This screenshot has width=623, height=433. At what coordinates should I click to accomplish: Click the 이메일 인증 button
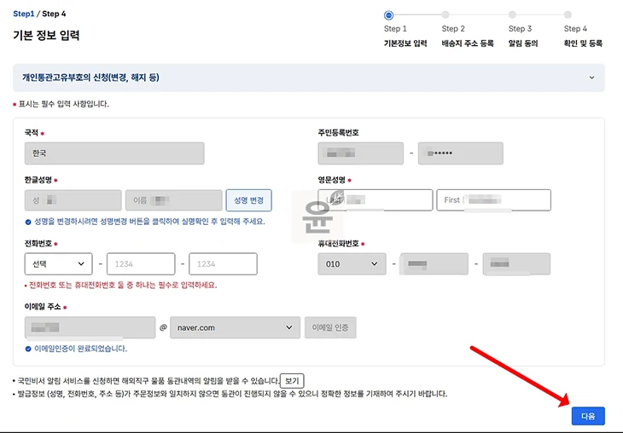[330, 327]
